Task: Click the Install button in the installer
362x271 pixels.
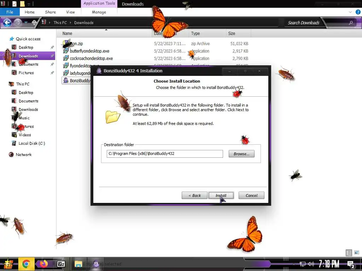Action: 221,195
